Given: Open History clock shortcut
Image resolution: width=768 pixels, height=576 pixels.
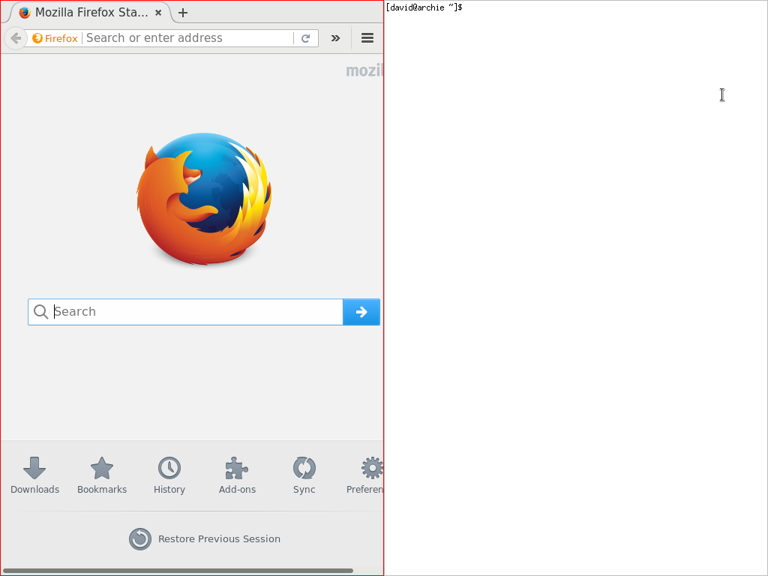Looking at the screenshot, I should point(169,475).
